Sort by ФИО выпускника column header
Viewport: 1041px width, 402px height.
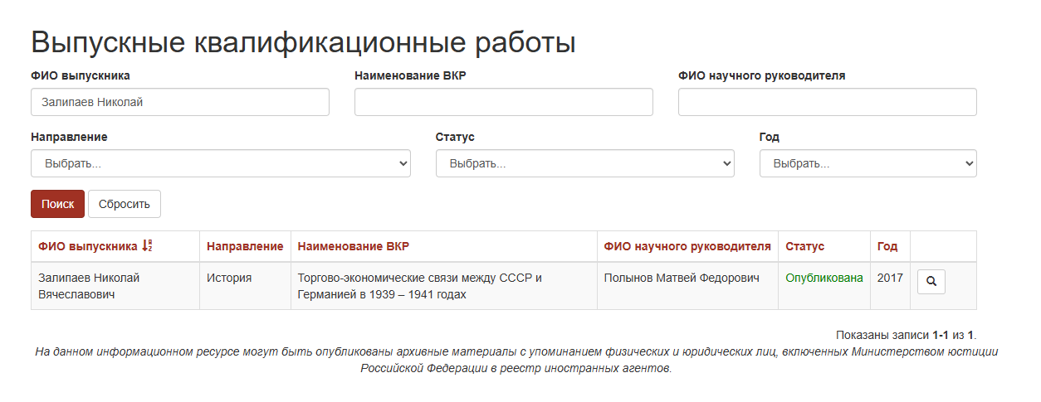(88, 246)
